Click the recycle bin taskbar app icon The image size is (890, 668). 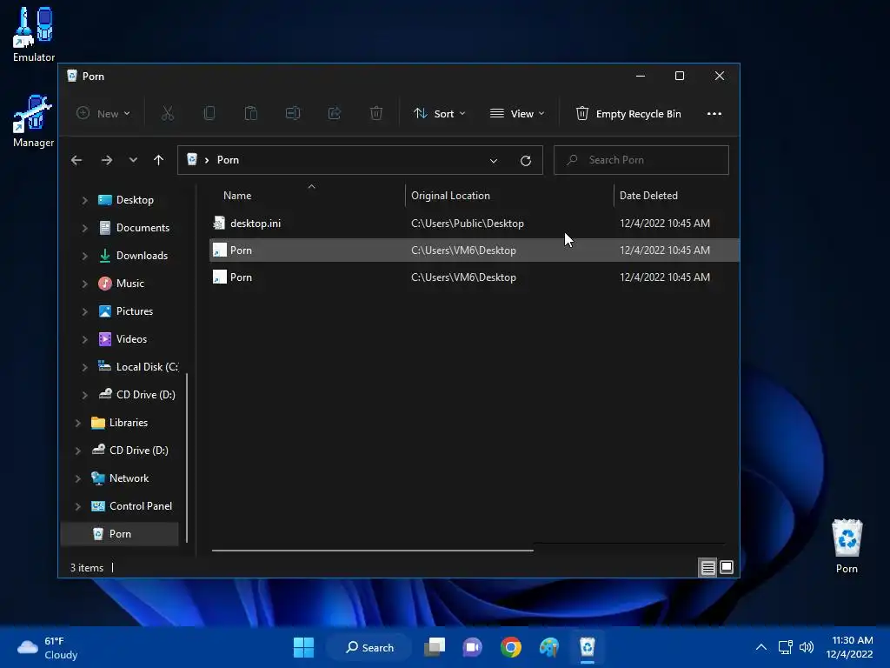point(587,647)
